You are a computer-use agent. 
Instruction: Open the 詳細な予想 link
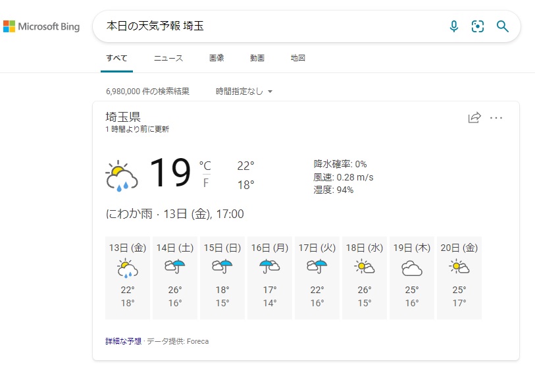click(x=124, y=341)
